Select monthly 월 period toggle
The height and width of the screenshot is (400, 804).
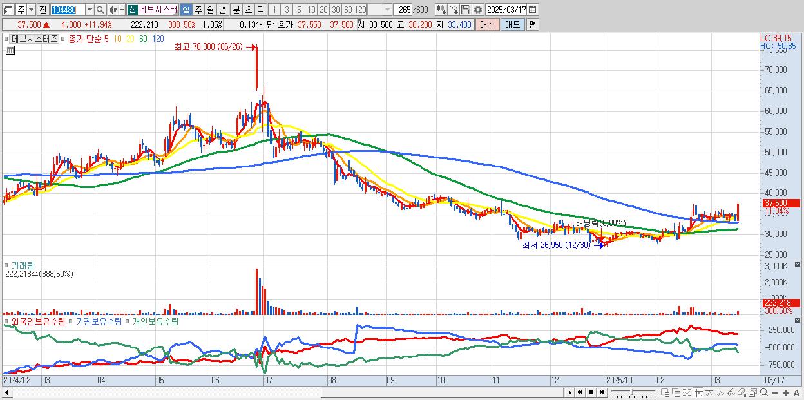click(x=210, y=10)
